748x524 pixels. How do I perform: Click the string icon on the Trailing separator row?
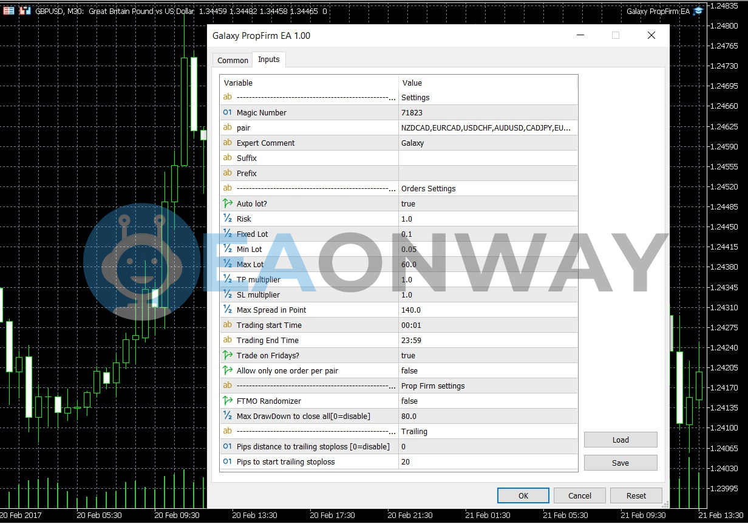click(x=228, y=431)
